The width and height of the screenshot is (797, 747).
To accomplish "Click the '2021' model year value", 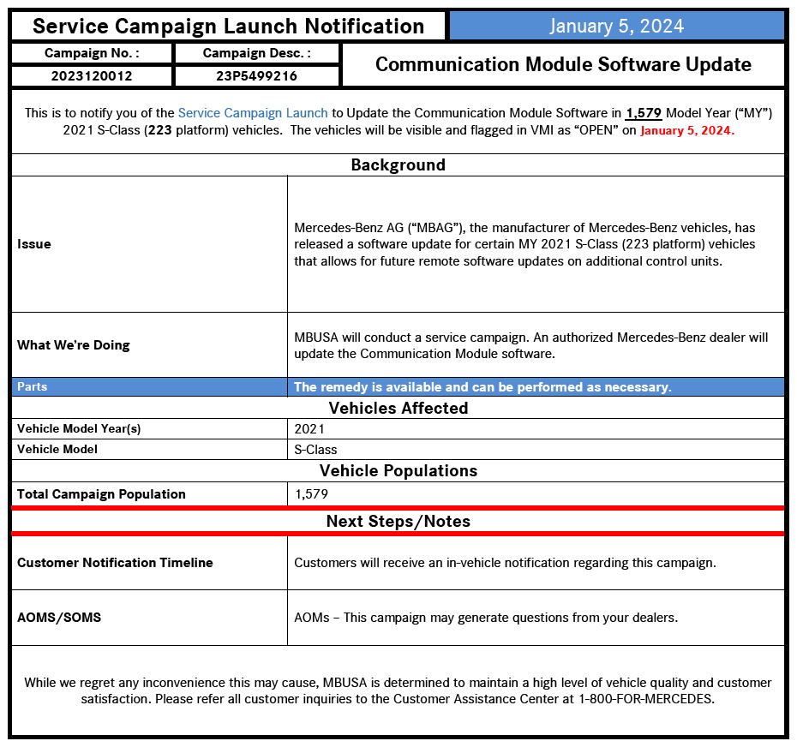I will [309, 429].
